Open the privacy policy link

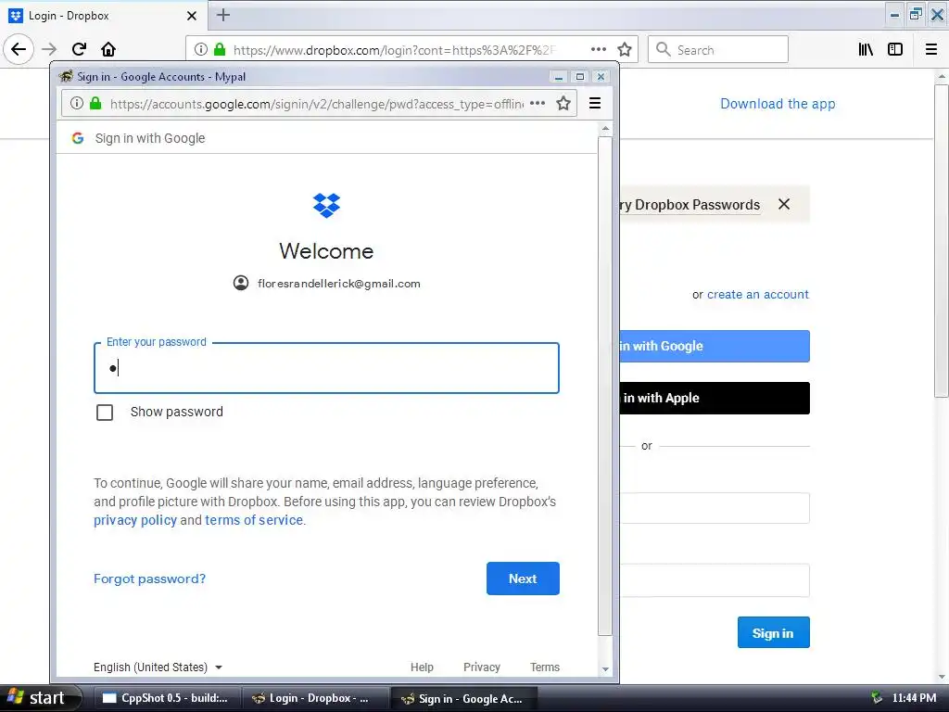[x=135, y=520]
